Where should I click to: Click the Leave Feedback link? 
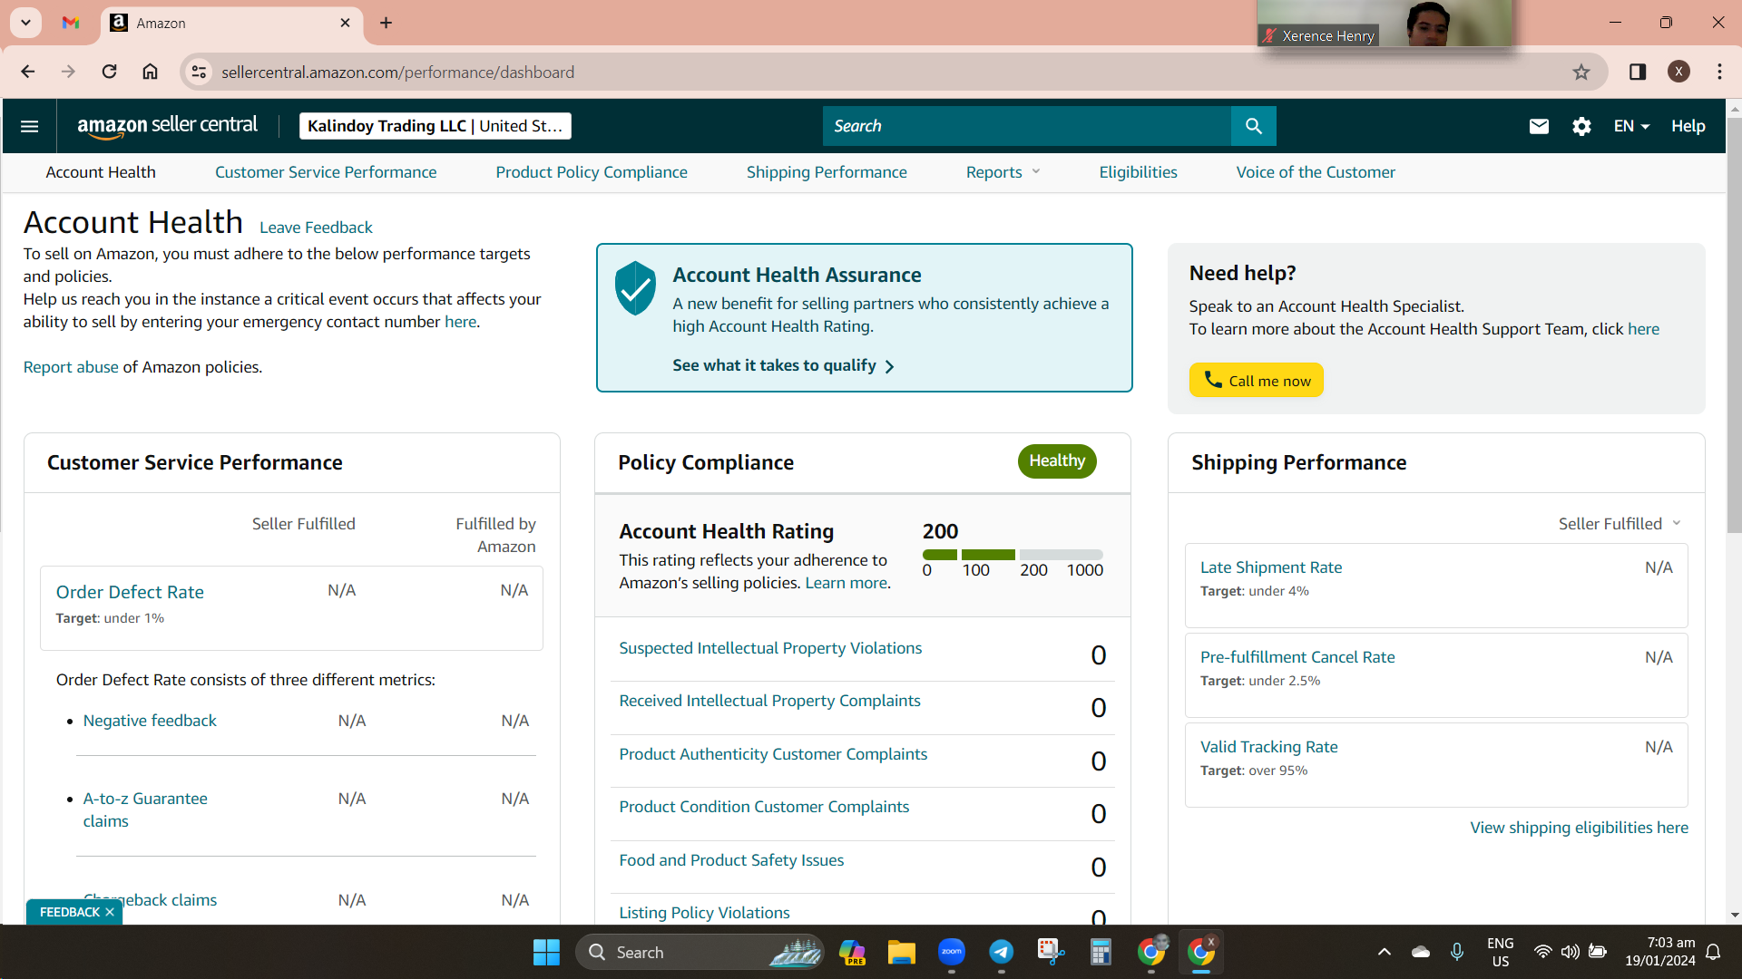click(x=316, y=228)
